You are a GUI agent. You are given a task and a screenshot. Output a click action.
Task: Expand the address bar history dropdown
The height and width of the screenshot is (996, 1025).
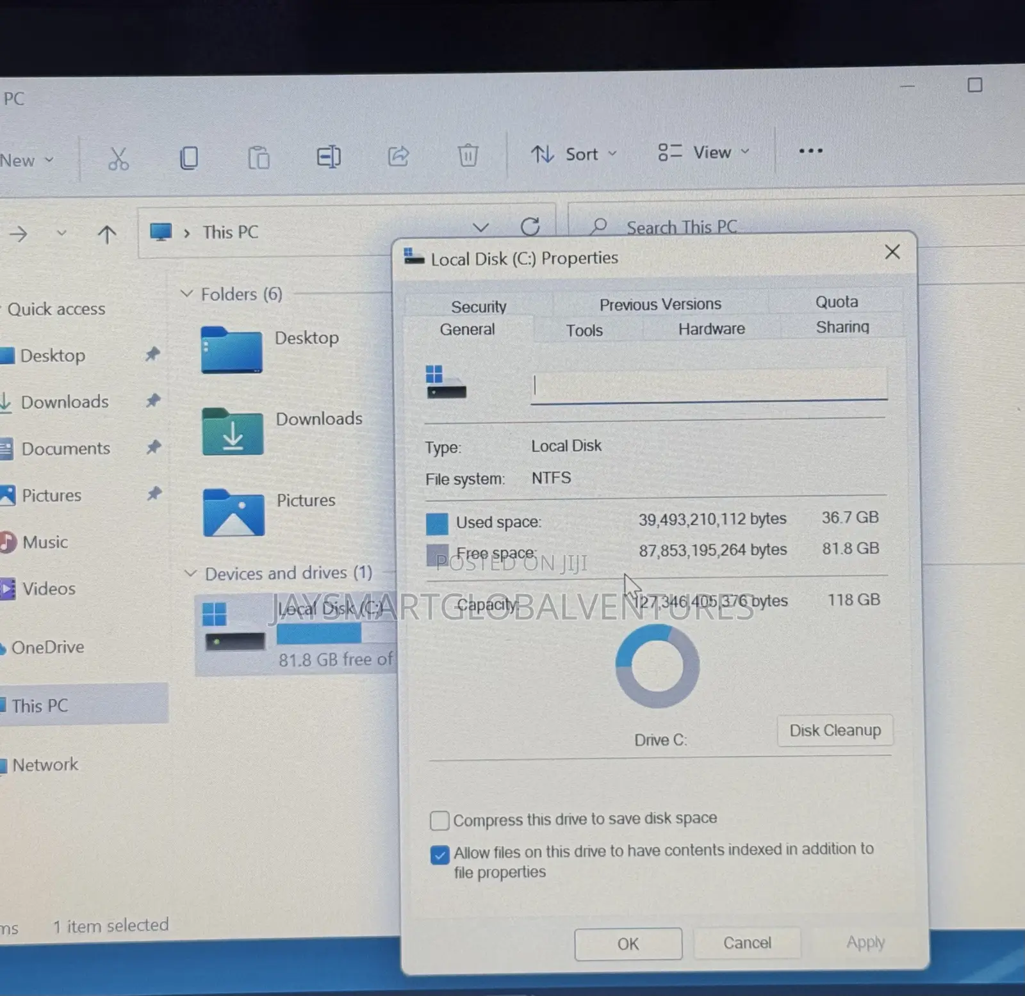pyautogui.click(x=480, y=227)
